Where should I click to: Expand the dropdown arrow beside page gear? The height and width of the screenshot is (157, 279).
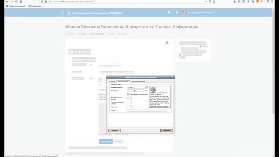[171, 43]
